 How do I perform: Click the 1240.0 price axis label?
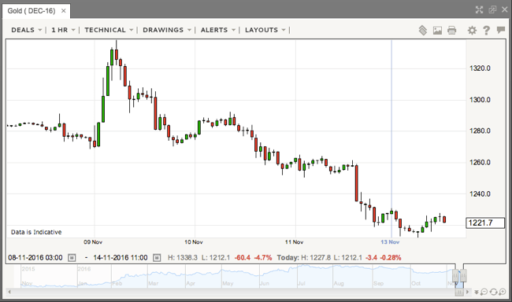[x=480, y=193]
